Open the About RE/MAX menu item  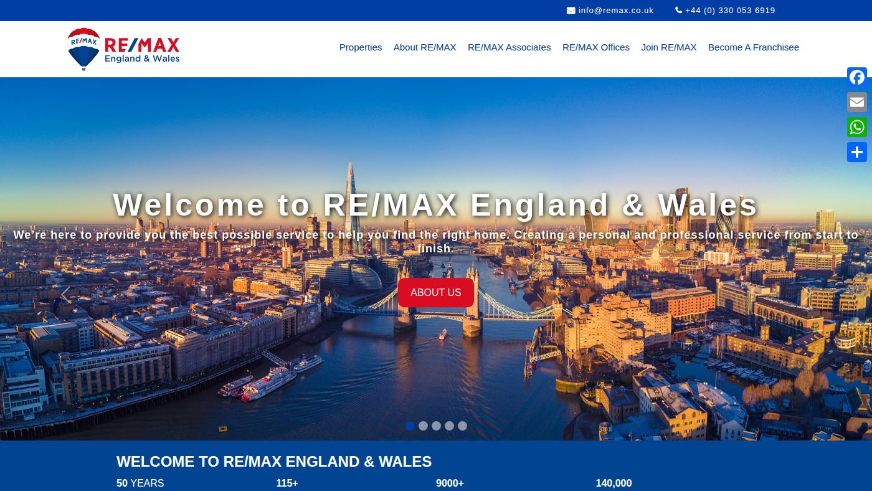(425, 47)
